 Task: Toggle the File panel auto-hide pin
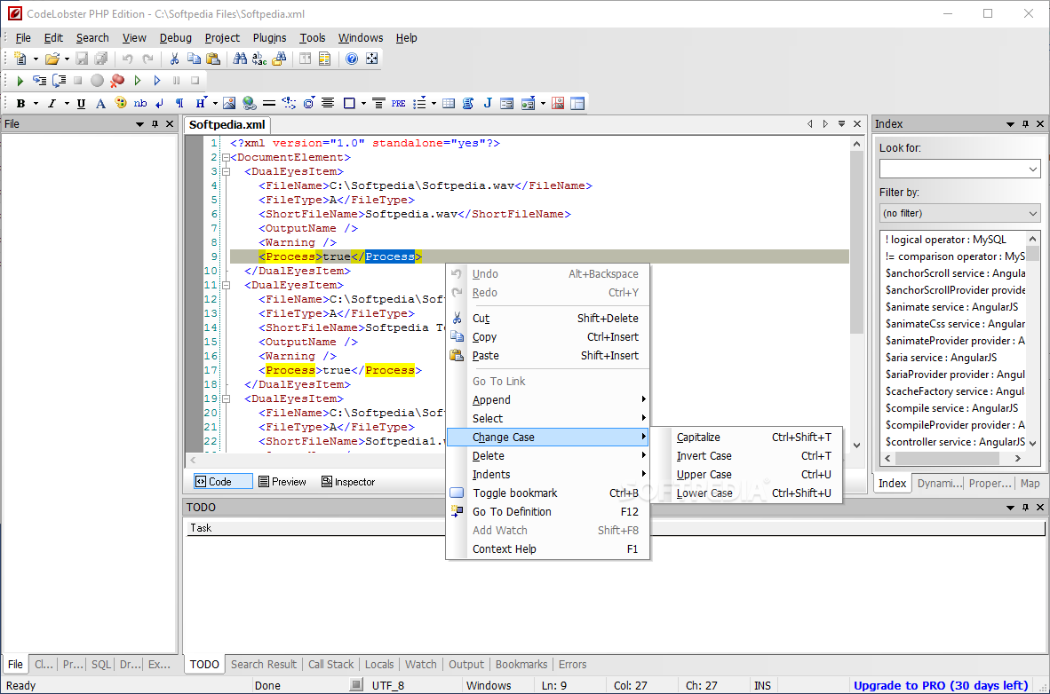[155, 124]
